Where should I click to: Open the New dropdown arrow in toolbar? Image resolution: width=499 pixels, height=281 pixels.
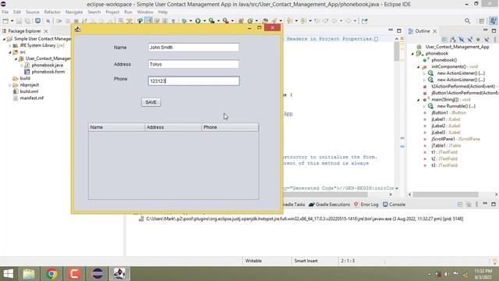point(12,21)
